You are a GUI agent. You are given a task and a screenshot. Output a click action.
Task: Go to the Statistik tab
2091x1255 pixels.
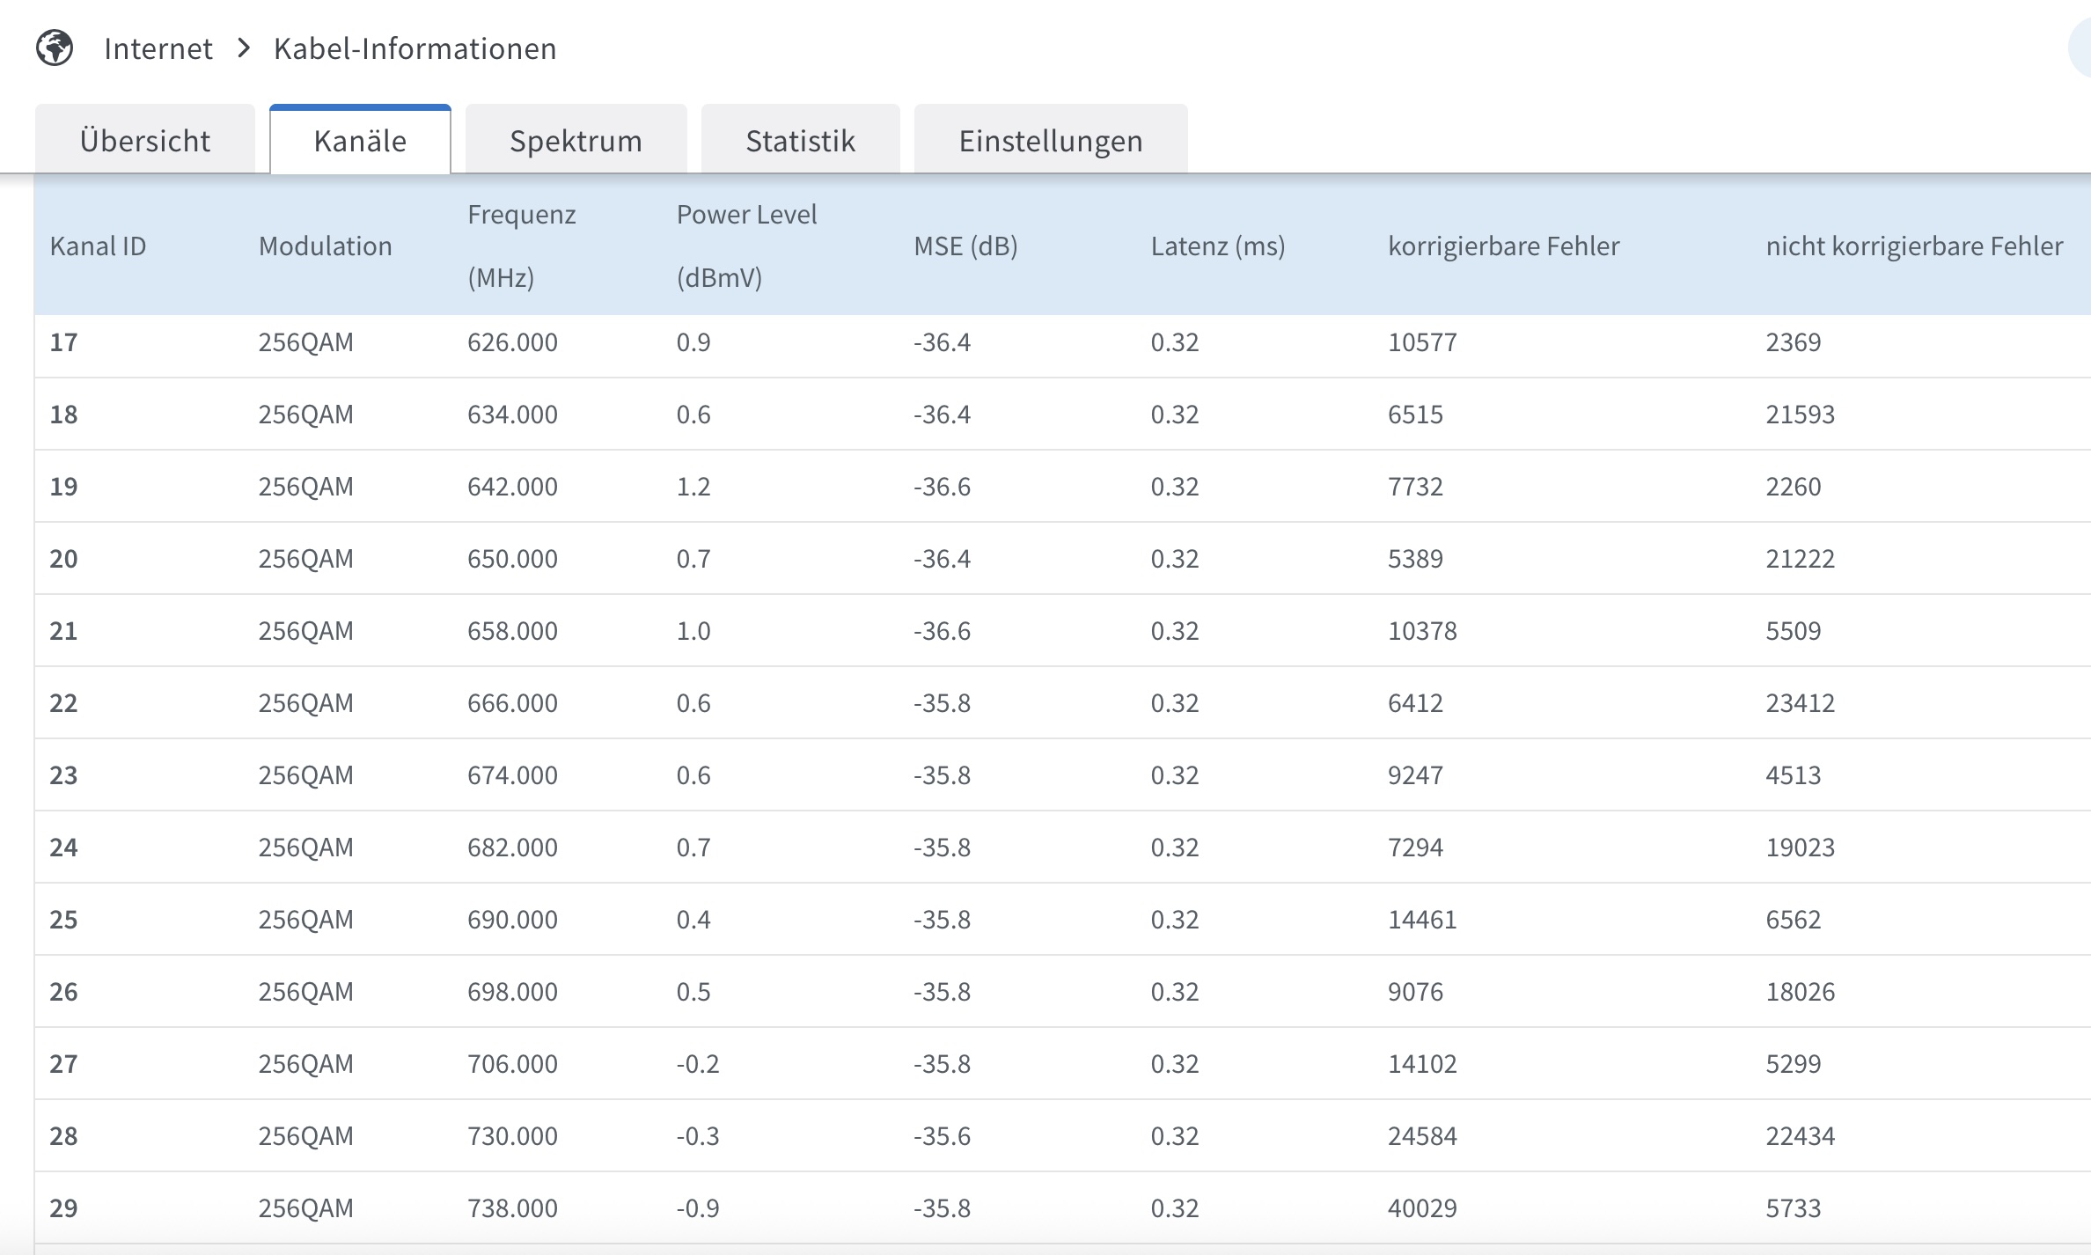click(800, 141)
